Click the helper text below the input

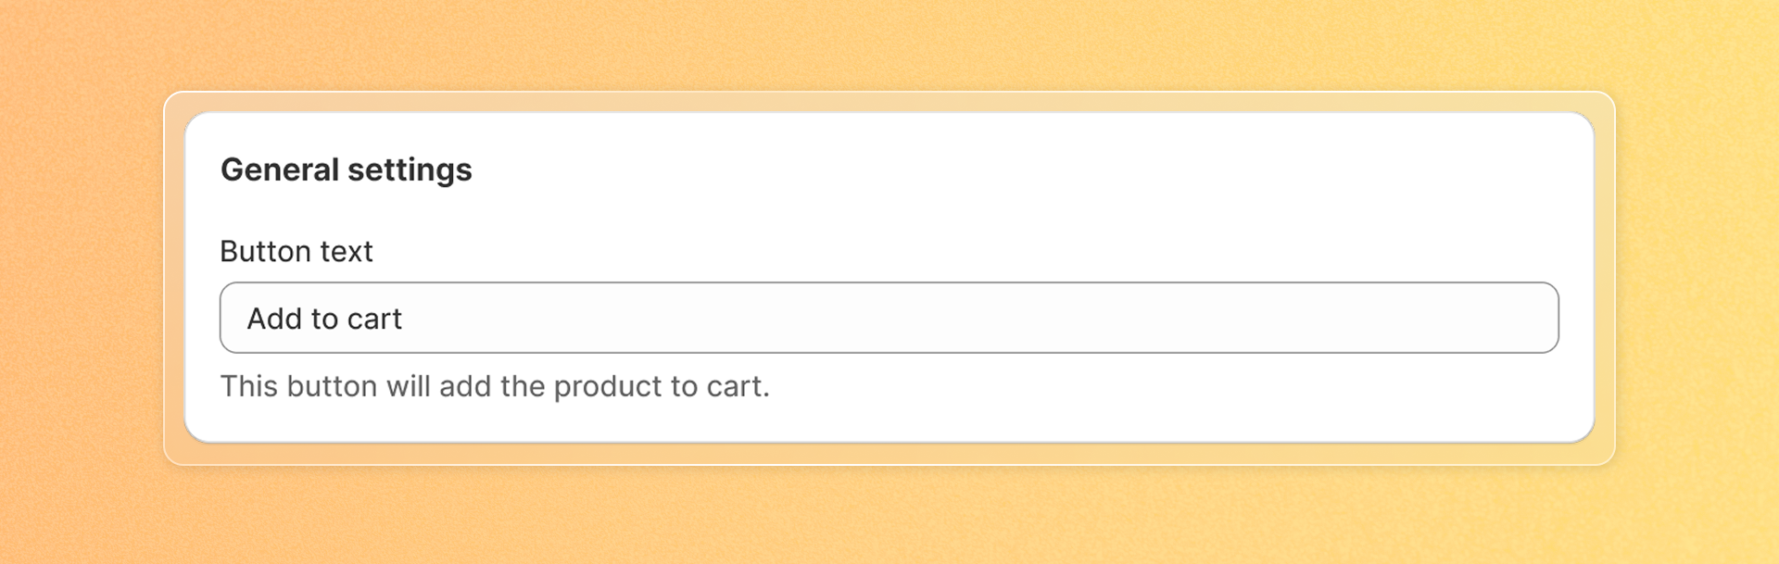pyautogui.click(x=494, y=386)
